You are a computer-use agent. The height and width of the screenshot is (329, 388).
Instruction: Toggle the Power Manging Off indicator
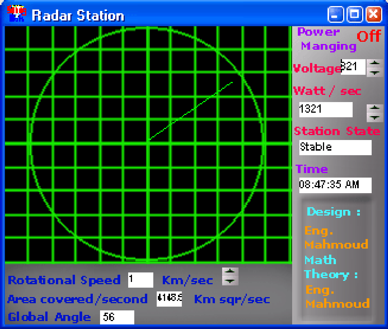click(369, 36)
